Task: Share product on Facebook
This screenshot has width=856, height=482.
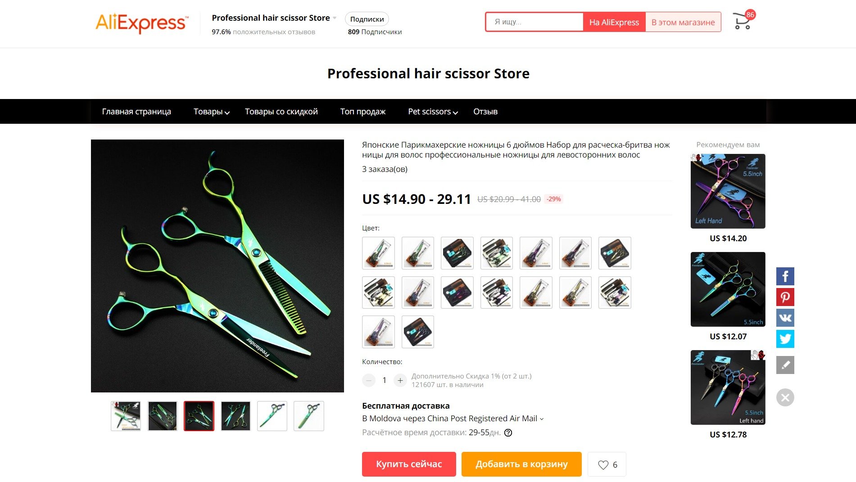Action: click(x=785, y=276)
